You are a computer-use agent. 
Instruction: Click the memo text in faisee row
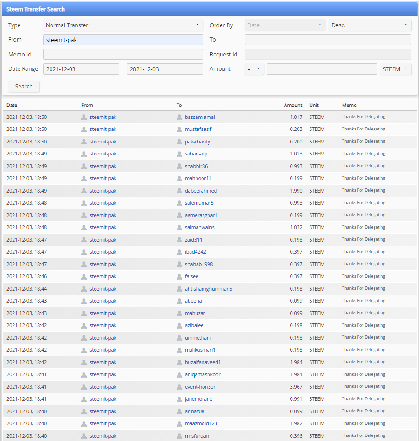pos(363,276)
